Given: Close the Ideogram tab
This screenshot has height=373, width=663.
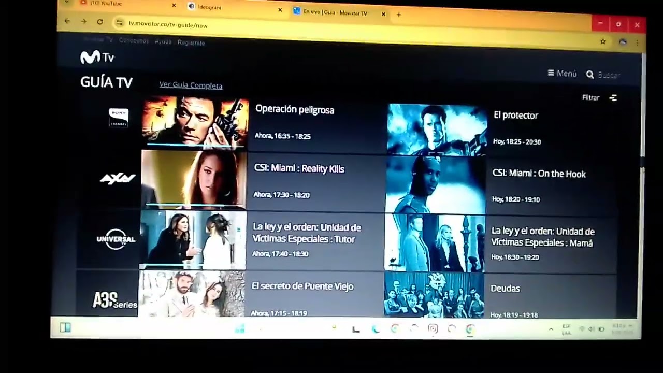Looking at the screenshot, I should 280,9.
